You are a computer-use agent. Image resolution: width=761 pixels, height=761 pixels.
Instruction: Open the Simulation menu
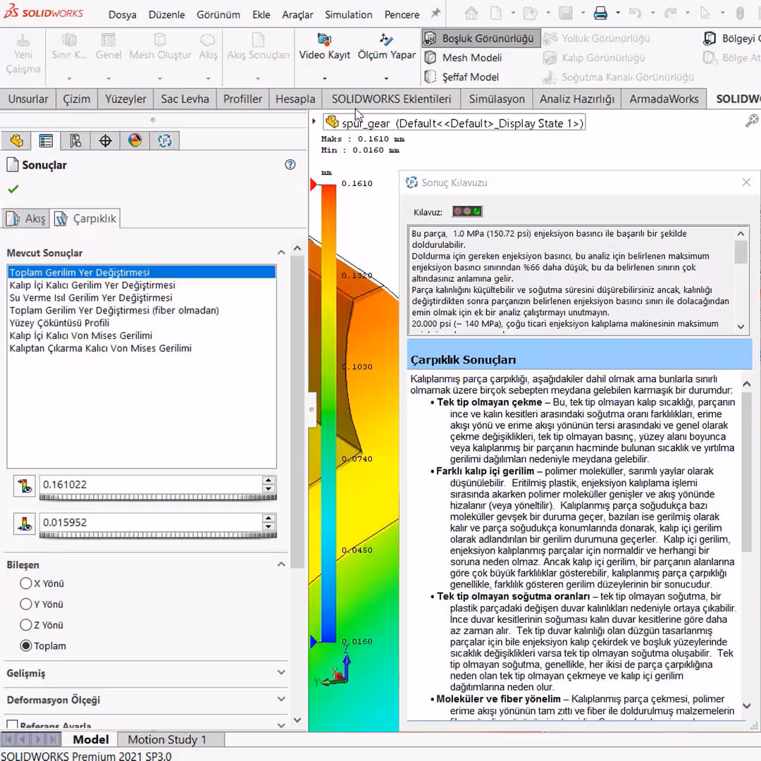[349, 15]
